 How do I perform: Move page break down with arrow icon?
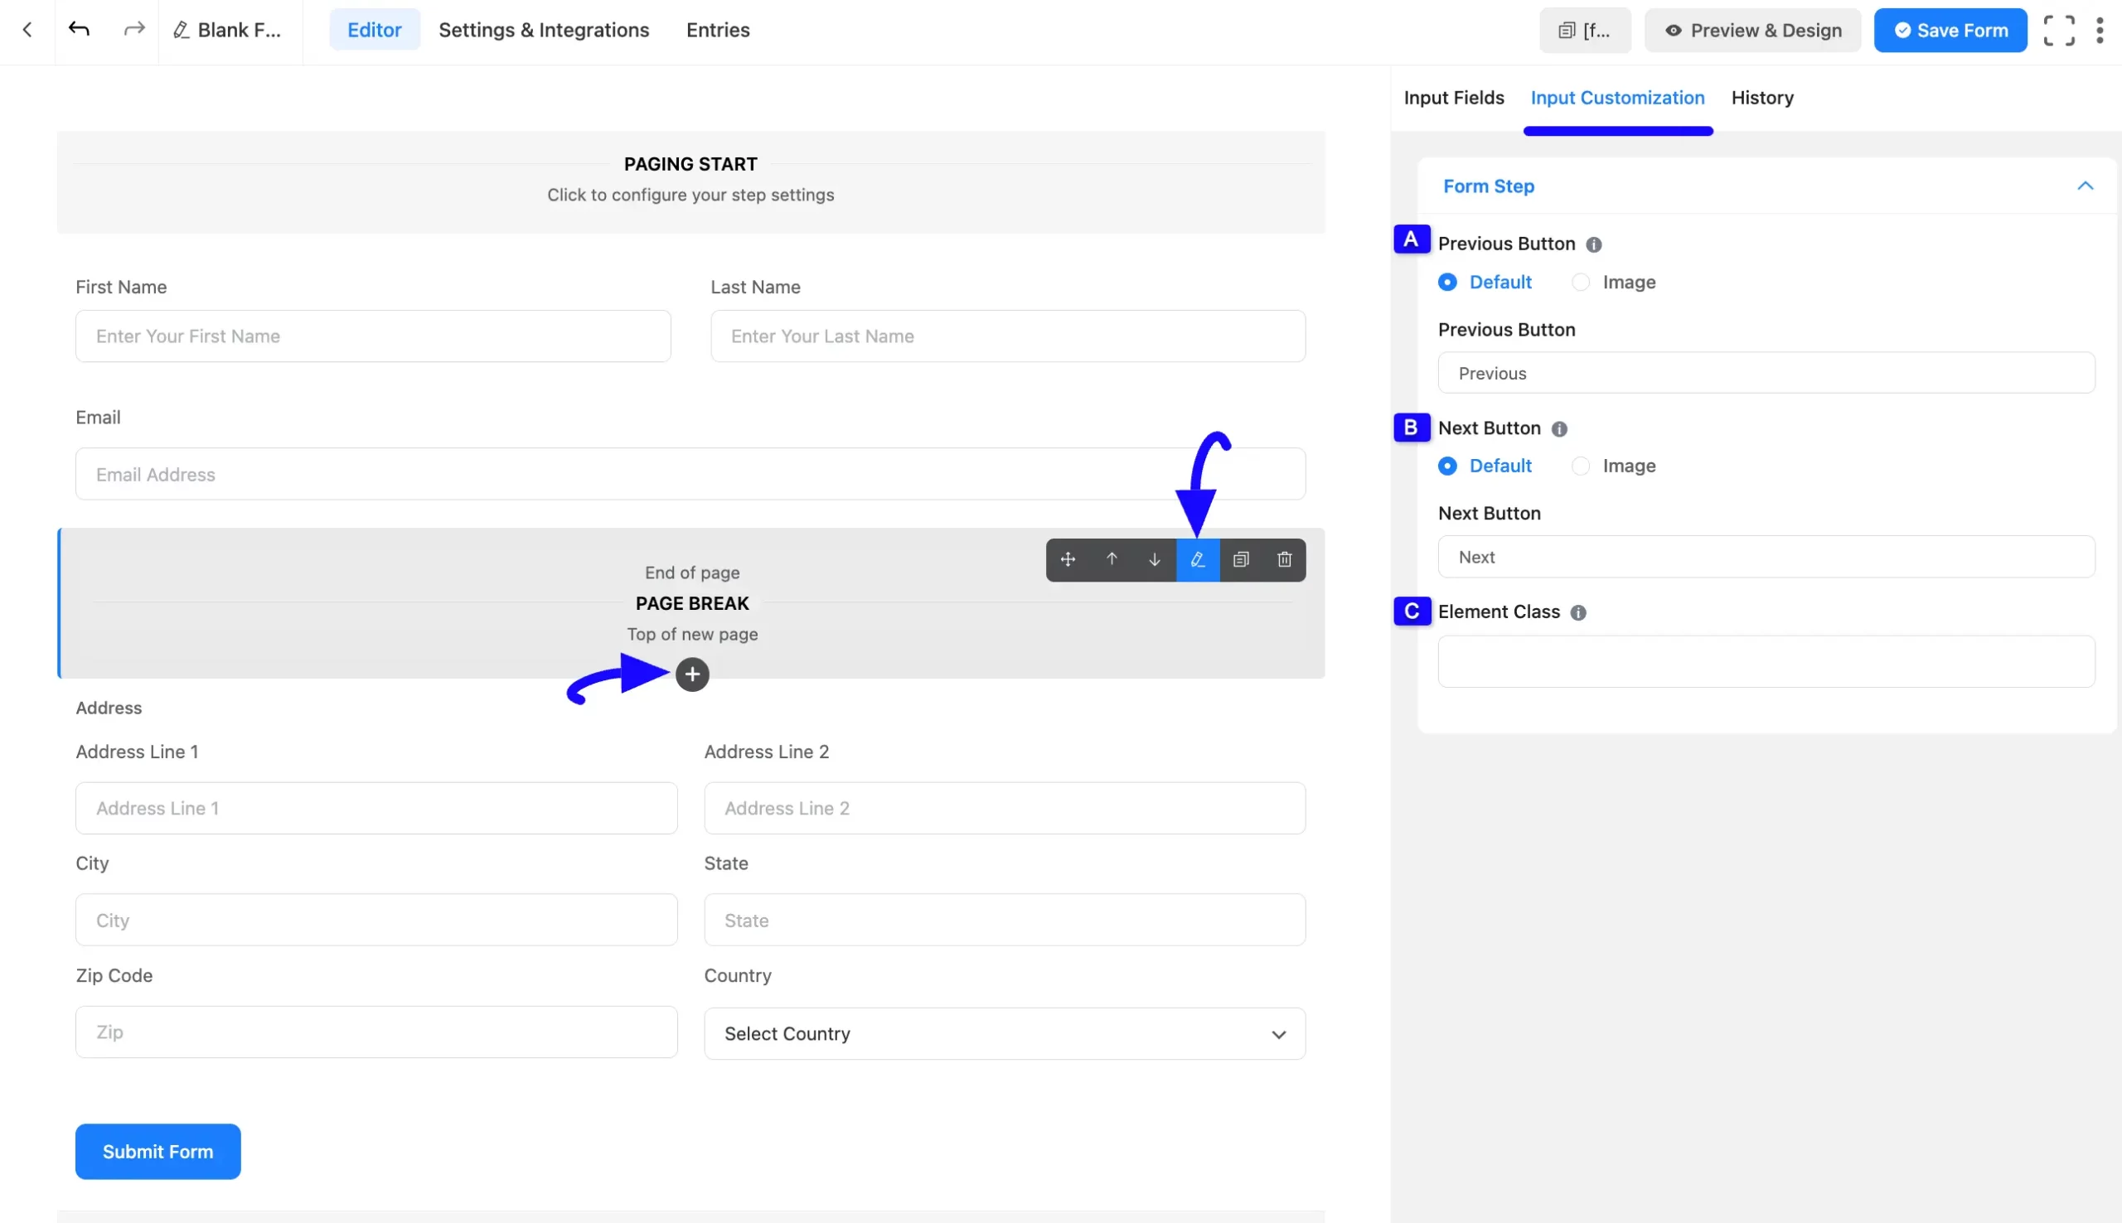[x=1154, y=559]
